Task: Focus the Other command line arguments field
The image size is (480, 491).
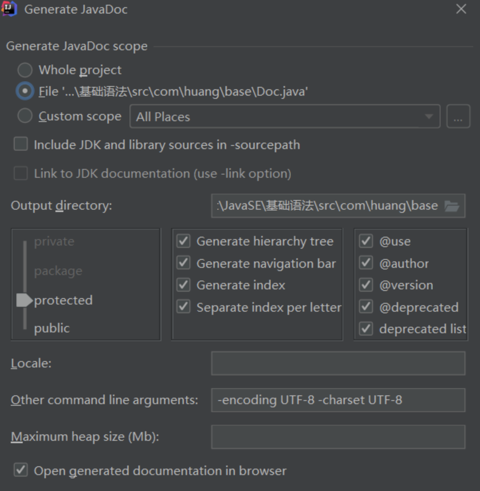Action: (338, 400)
